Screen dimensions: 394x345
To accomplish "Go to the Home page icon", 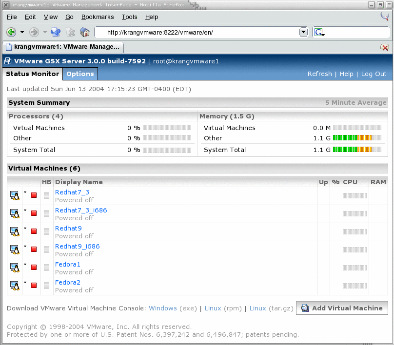I will 85,32.
